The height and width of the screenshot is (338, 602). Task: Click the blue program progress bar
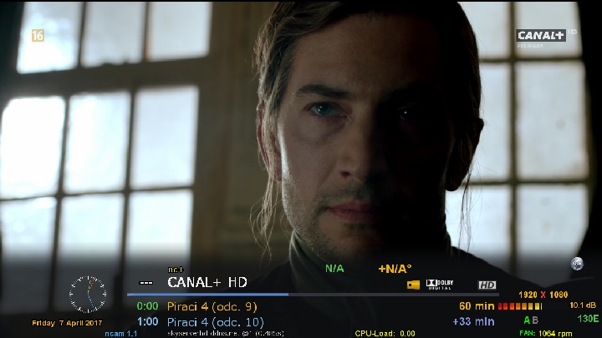click(207, 295)
